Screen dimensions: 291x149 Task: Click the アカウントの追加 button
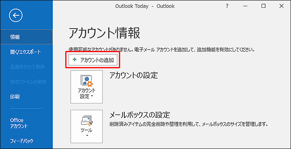[93, 60]
